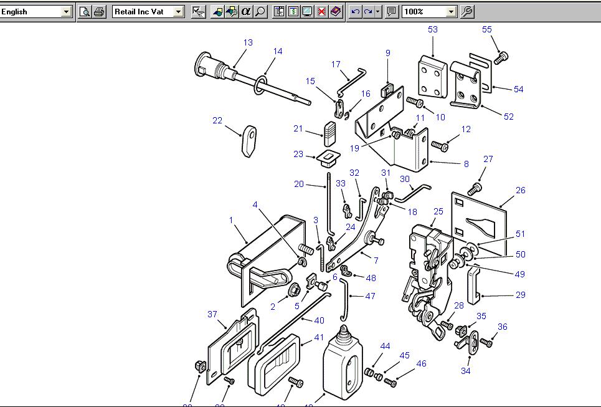
Task: Click the redo arrow button
Action: (x=369, y=12)
